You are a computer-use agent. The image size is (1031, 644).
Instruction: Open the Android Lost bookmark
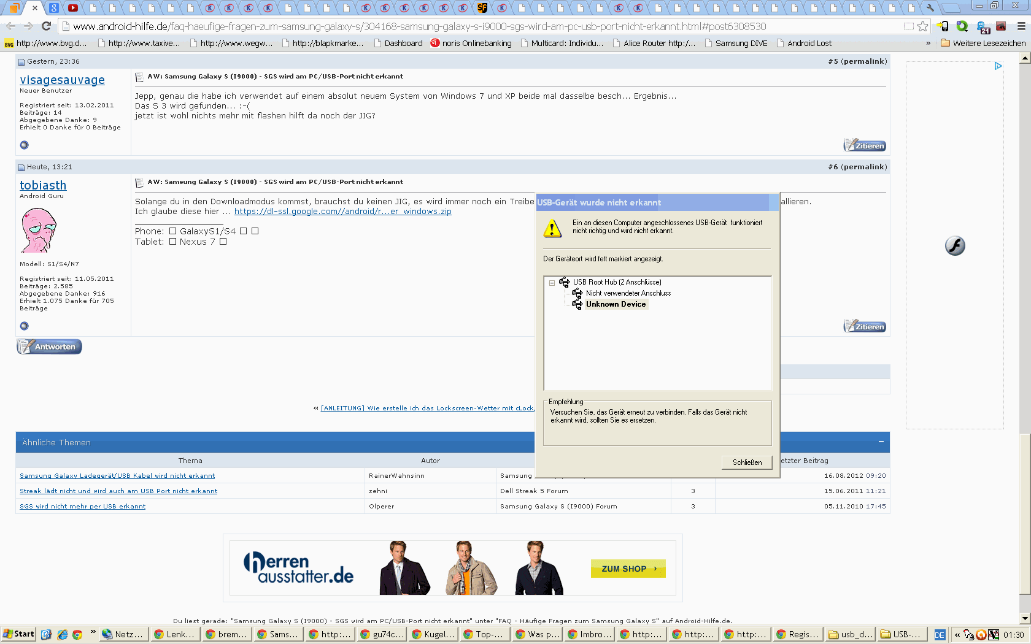pyautogui.click(x=804, y=43)
